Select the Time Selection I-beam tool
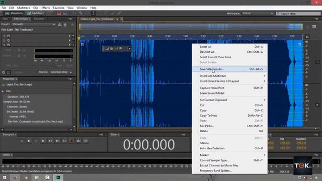The image size is (322, 181). (93, 14)
